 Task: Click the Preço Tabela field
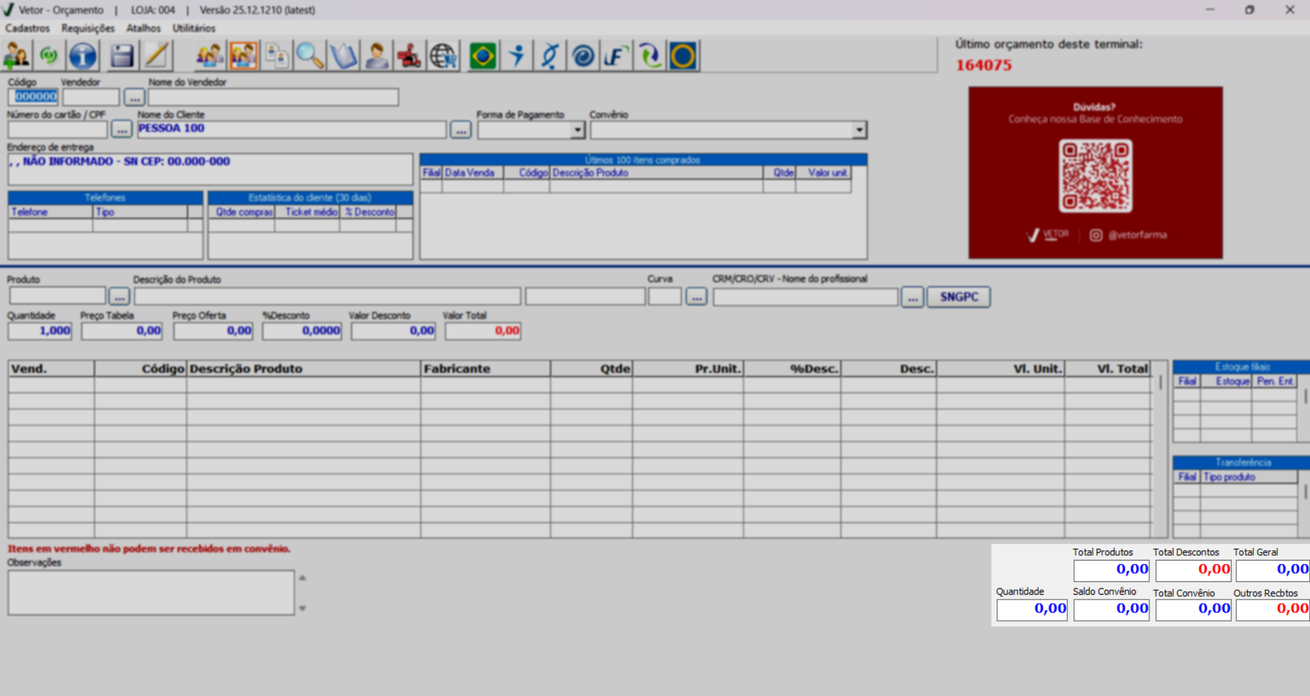pyautogui.click(x=122, y=331)
